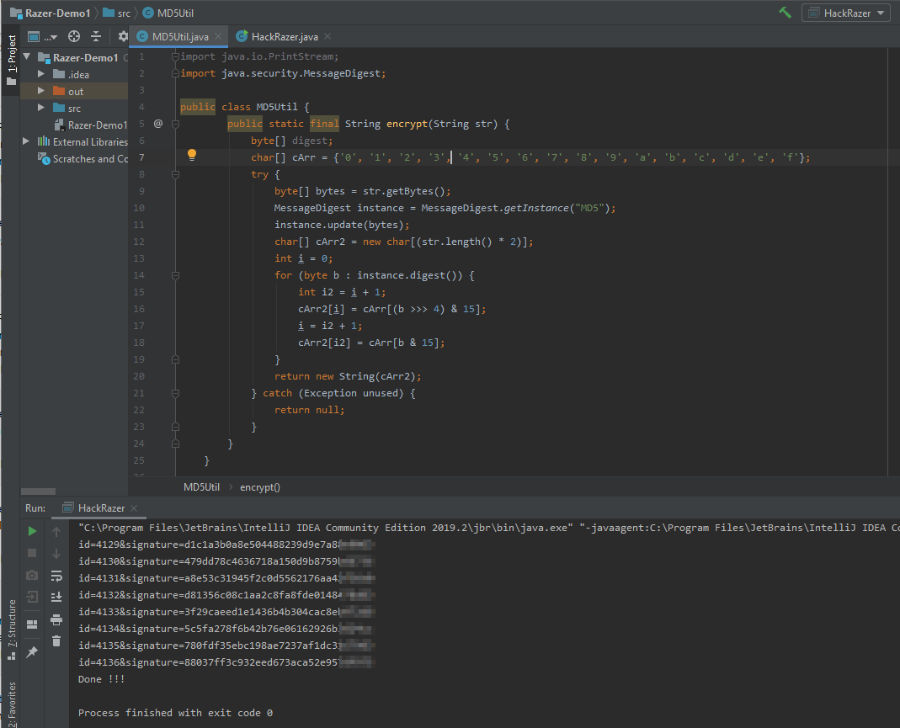Toggle the Pin Tab icon

tap(32, 652)
